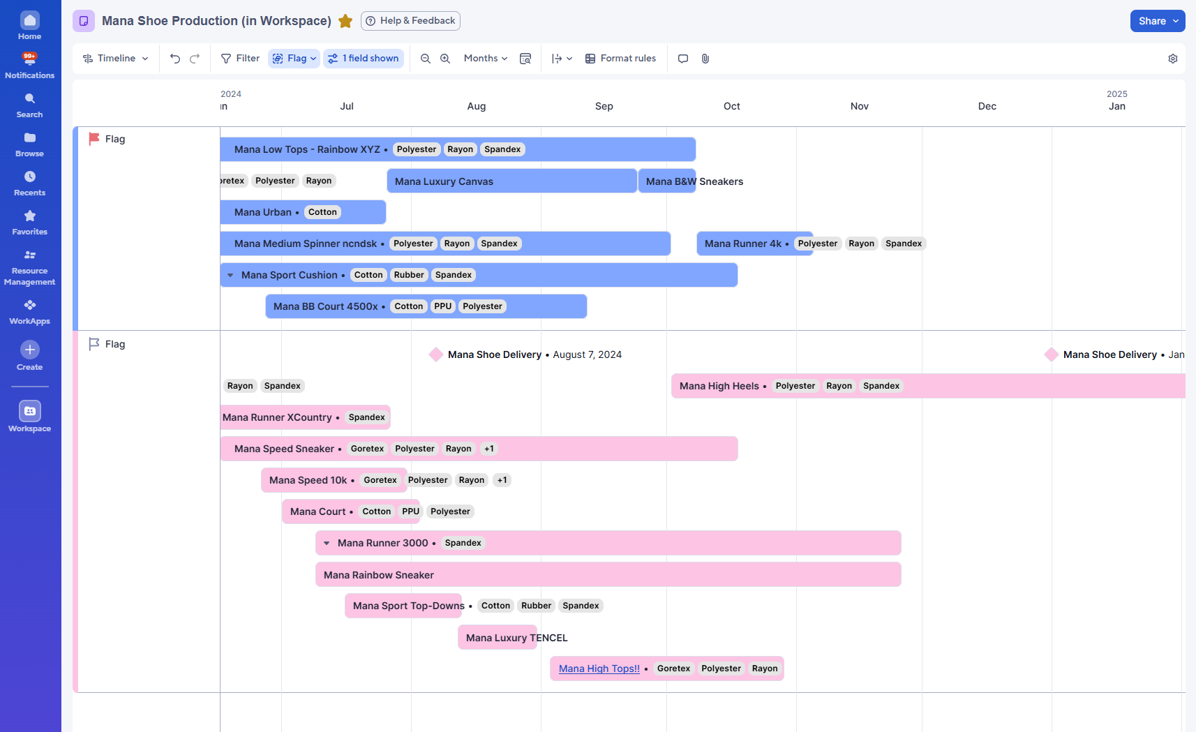This screenshot has height=732, width=1196.
Task: Open the Timeline view dropdown
Action: (x=115, y=58)
